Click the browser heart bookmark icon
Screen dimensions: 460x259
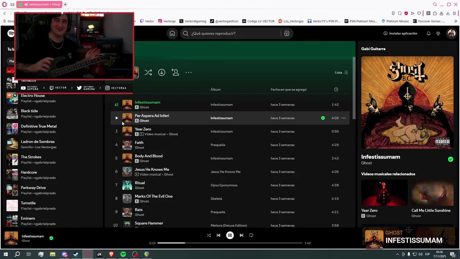tap(419, 13)
